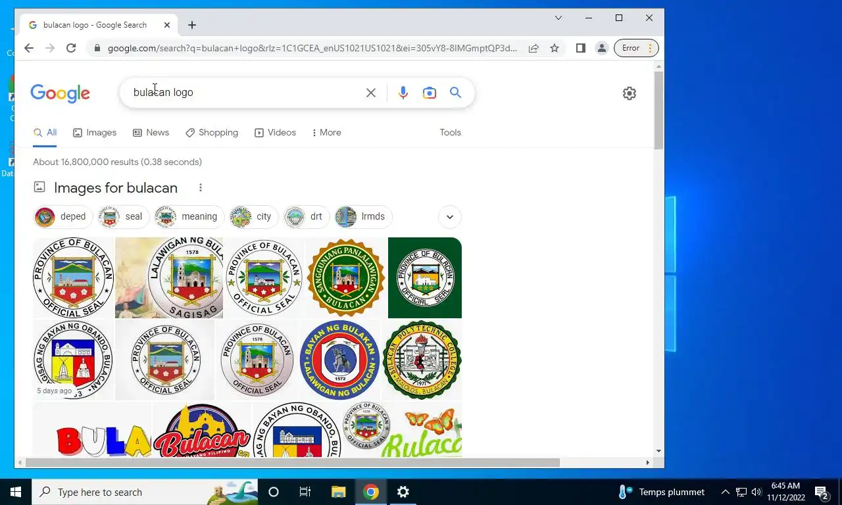
Task: Open File Explorer from taskbar
Action: coord(338,492)
